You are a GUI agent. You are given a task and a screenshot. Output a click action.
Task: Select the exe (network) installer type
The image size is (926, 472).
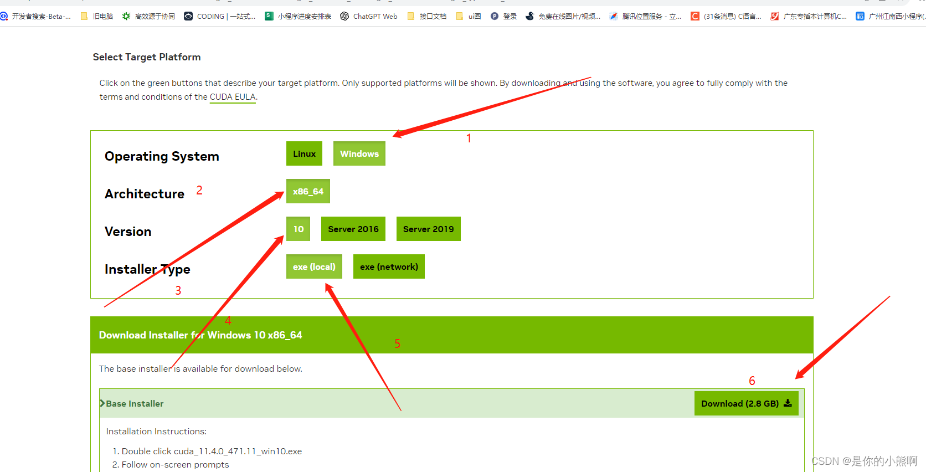click(389, 267)
